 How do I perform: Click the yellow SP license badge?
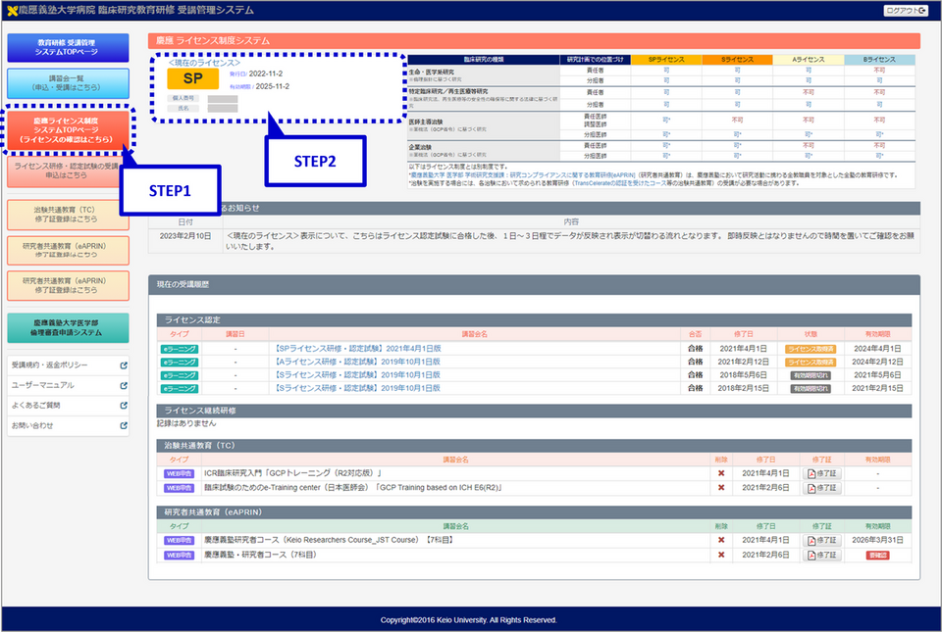(x=193, y=78)
